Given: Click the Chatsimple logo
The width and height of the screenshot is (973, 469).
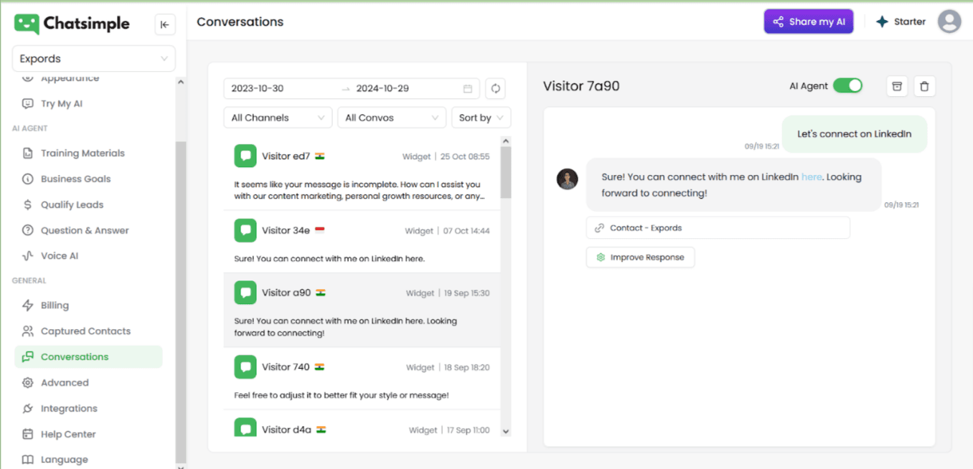Looking at the screenshot, I should click(72, 24).
